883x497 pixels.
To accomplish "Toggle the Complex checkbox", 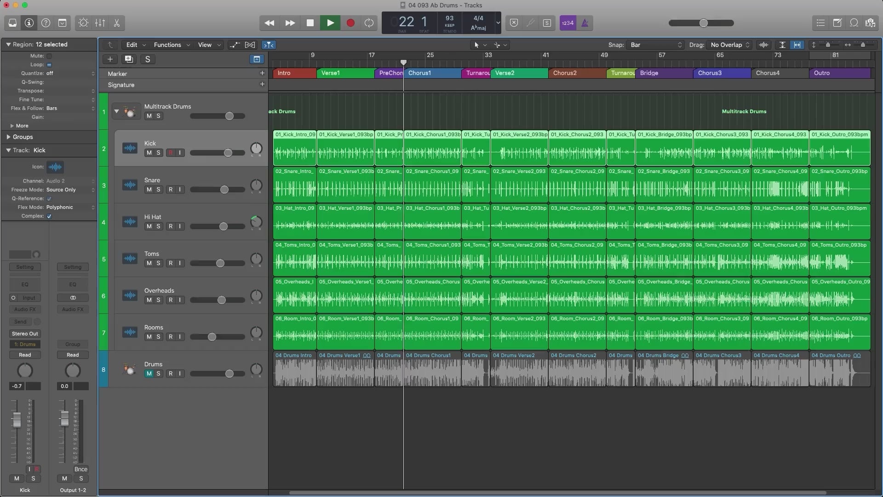I will coord(49,216).
